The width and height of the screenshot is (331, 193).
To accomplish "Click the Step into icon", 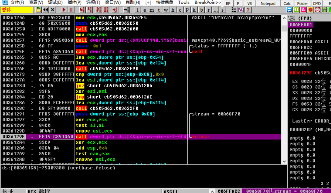I will [x=82, y=10].
